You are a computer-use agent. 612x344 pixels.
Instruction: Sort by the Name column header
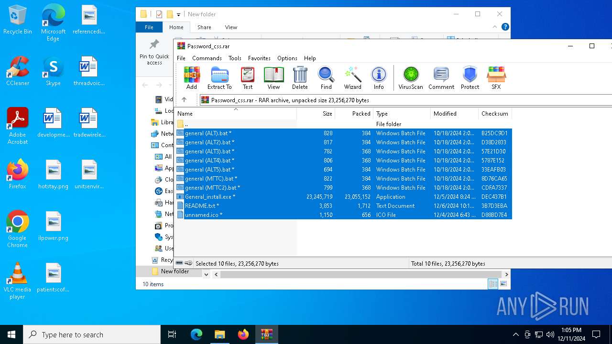coord(236,114)
